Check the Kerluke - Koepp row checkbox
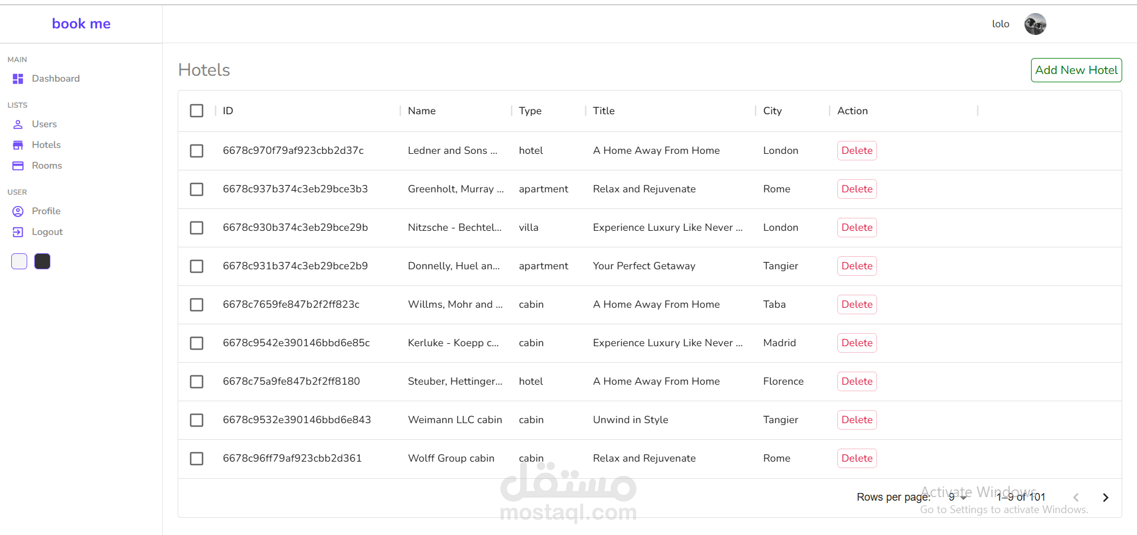1137x535 pixels. point(197,343)
